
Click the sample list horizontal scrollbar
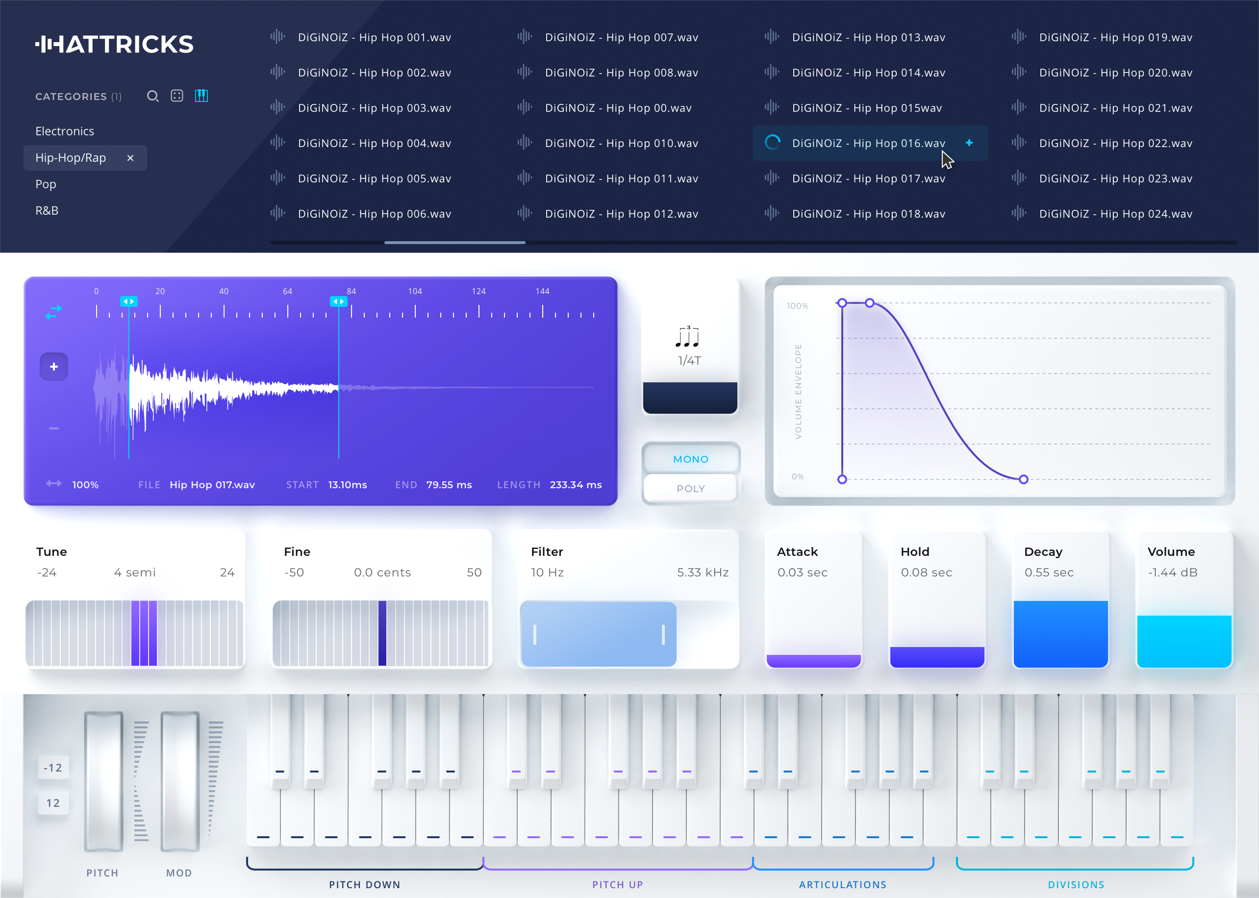(454, 242)
